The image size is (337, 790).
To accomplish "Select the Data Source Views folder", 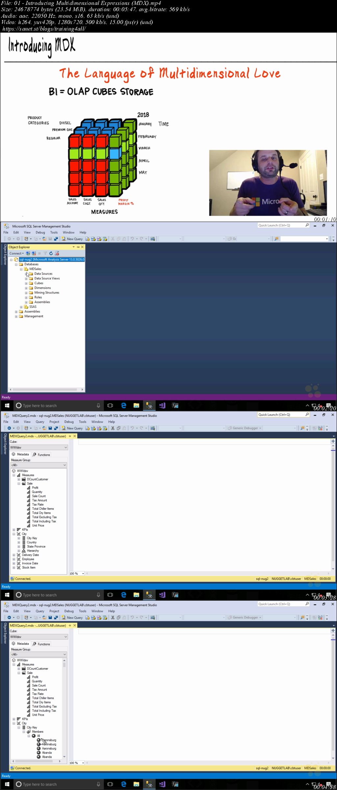I will point(47,279).
